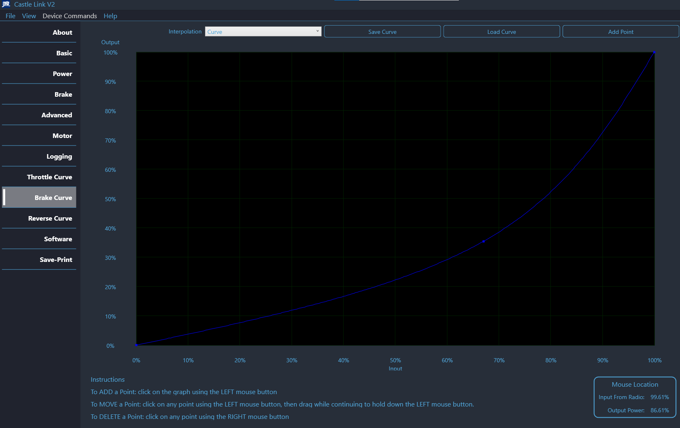This screenshot has height=428, width=680.
Task: Expand the Interpolation dropdown
Action: click(263, 31)
